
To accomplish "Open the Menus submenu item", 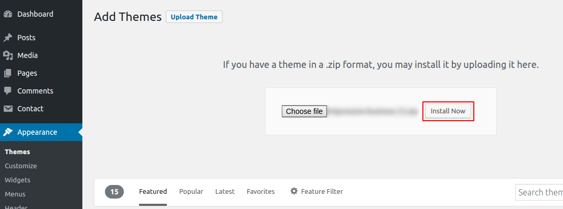I will click(x=15, y=194).
